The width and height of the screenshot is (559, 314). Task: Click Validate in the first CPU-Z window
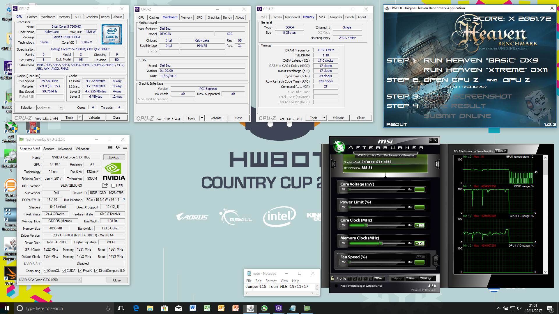[x=94, y=117]
